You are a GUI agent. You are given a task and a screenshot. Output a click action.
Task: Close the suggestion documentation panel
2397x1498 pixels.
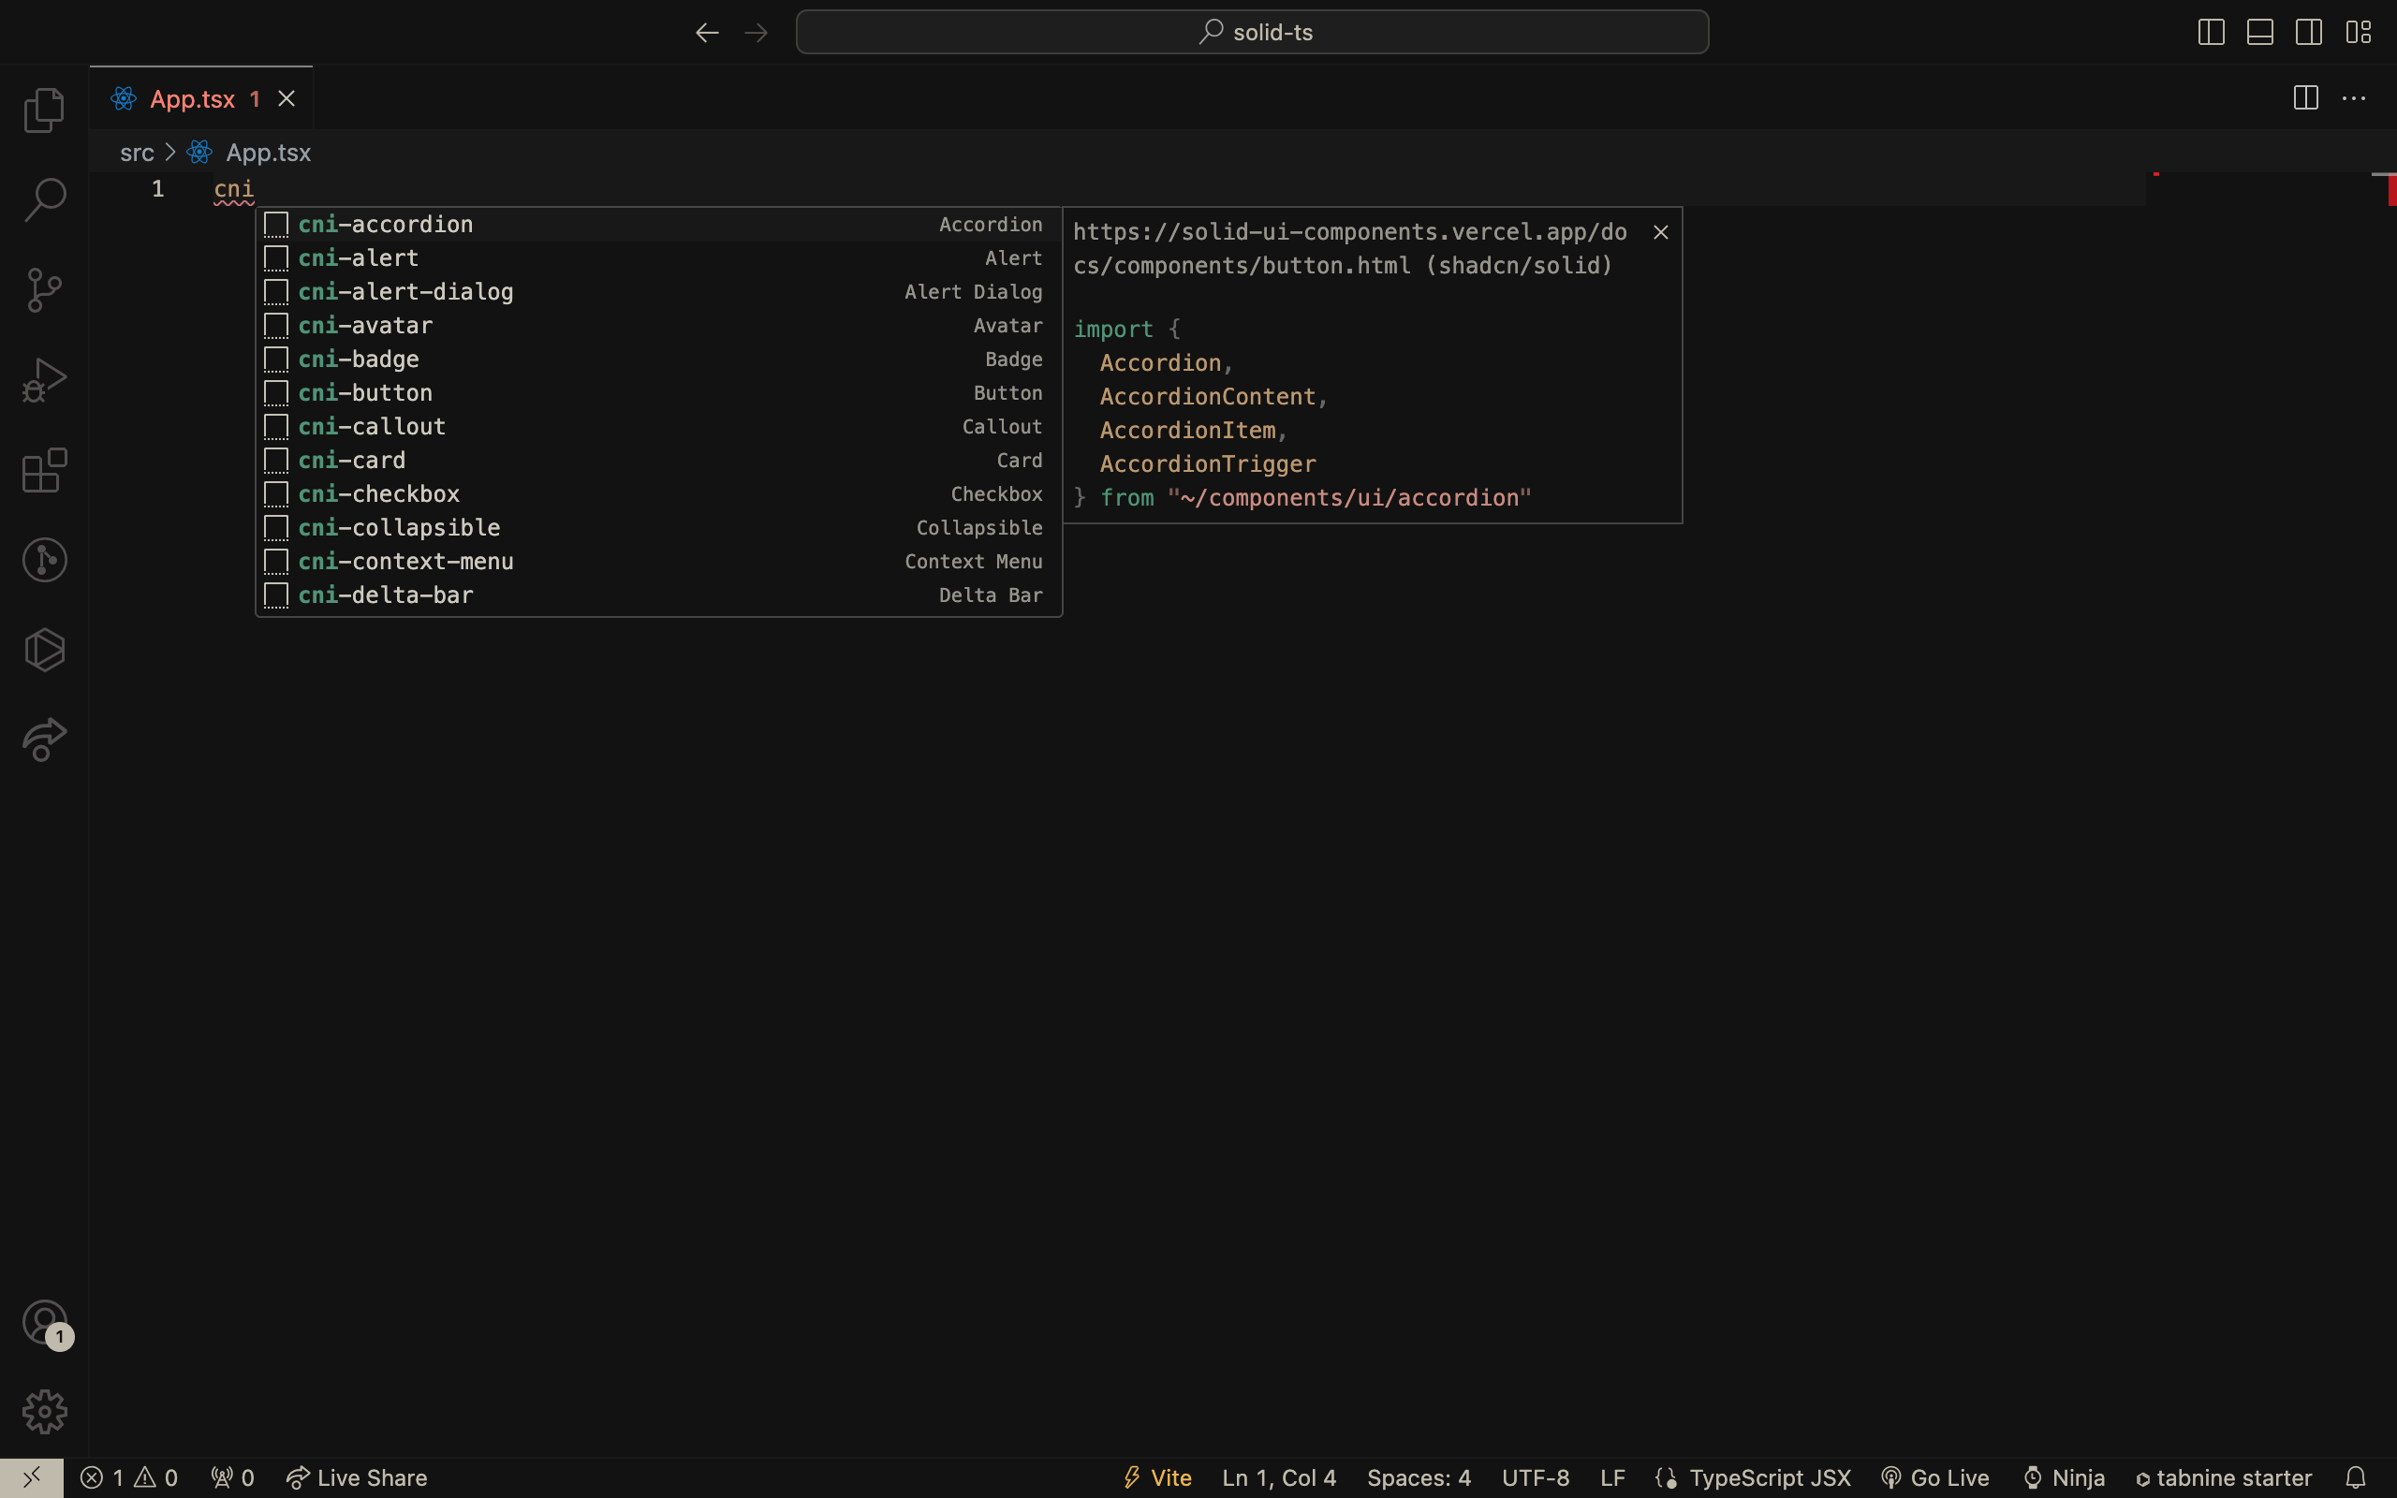[1661, 233]
